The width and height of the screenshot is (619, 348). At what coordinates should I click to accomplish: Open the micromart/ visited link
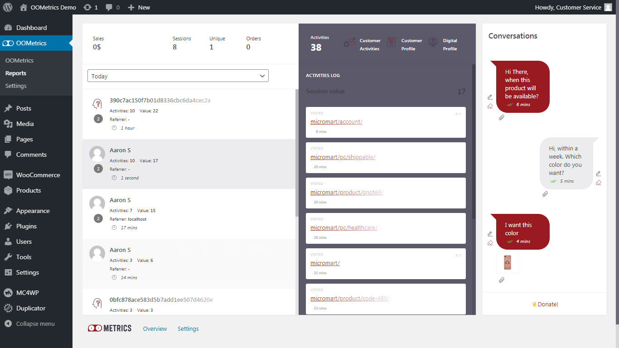325,263
